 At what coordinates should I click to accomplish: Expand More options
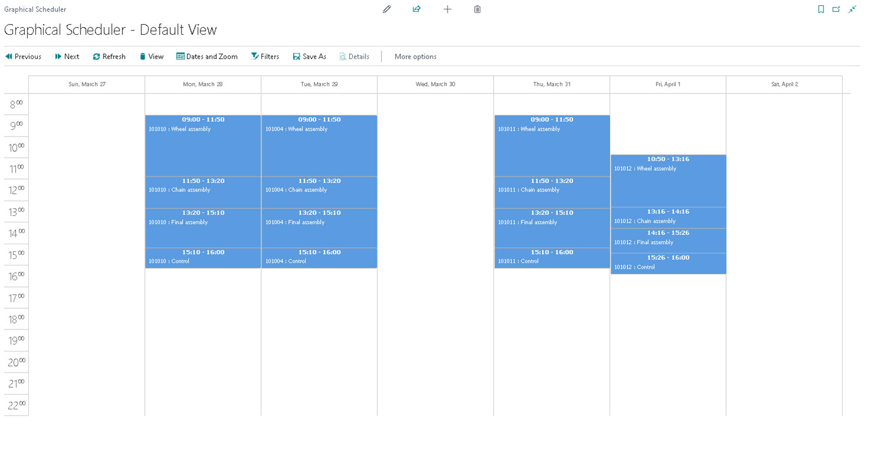point(415,56)
